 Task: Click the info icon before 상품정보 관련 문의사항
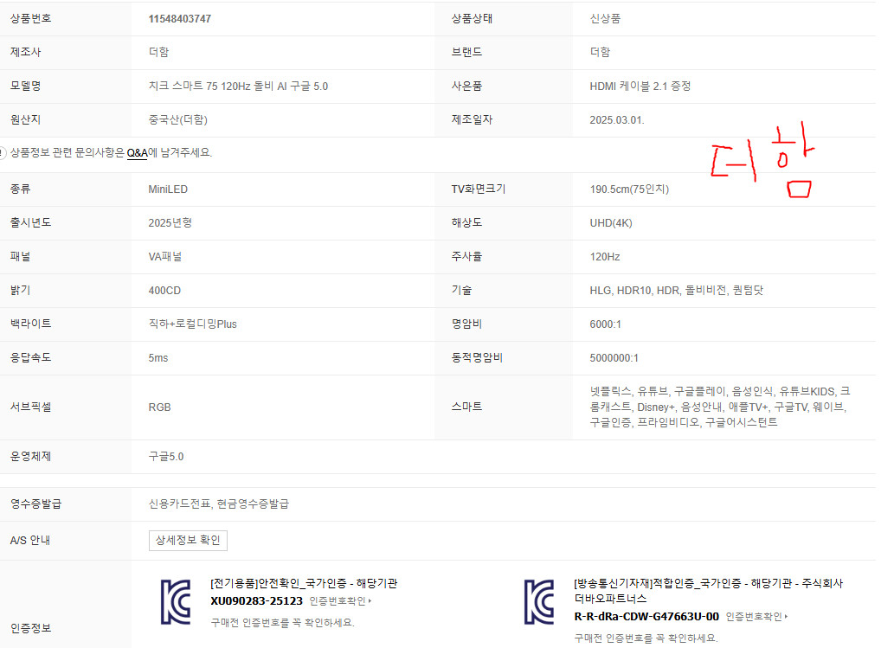pyautogui.click(x=3, y=153)
